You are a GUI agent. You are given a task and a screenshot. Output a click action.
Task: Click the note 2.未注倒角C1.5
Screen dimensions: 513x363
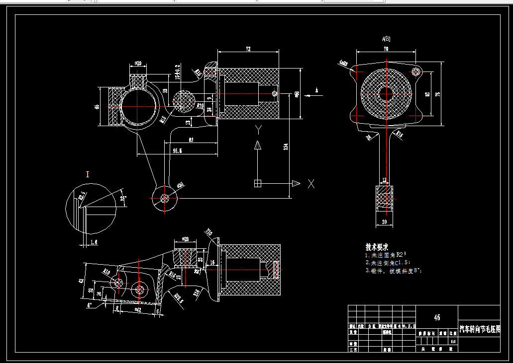click(388, 263)
